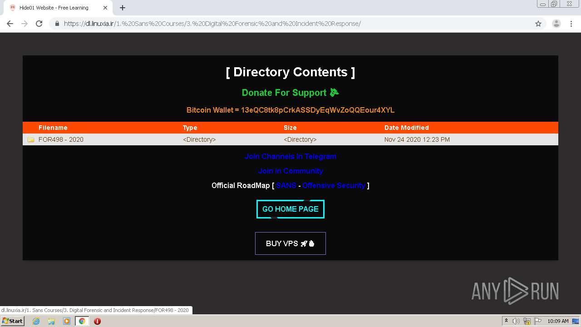Open the Chrome profile avatar

coord(556,24)
